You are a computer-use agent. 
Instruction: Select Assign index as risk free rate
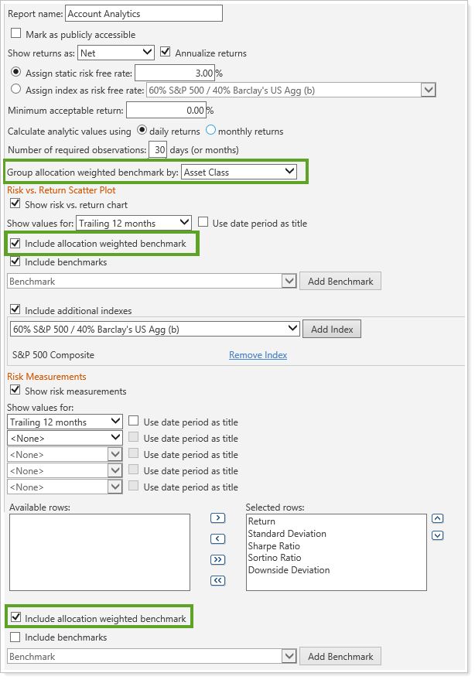click(x=16, y=90)
